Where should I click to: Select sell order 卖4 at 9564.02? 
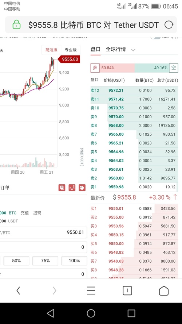click(x=134, y=161)
